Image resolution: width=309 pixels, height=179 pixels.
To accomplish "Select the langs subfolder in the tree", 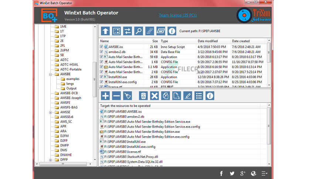I will click(70, 84).
